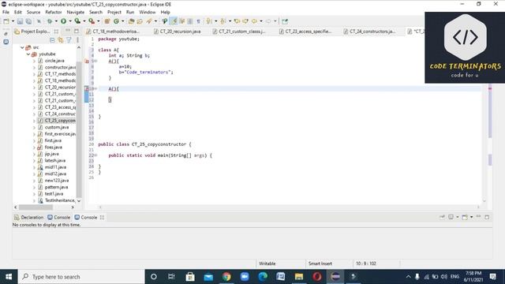Image resolution: width=505 pixels, height=284 pixels.
Task: Select first_exercise.java in the tree
Action: coord(60,134)
